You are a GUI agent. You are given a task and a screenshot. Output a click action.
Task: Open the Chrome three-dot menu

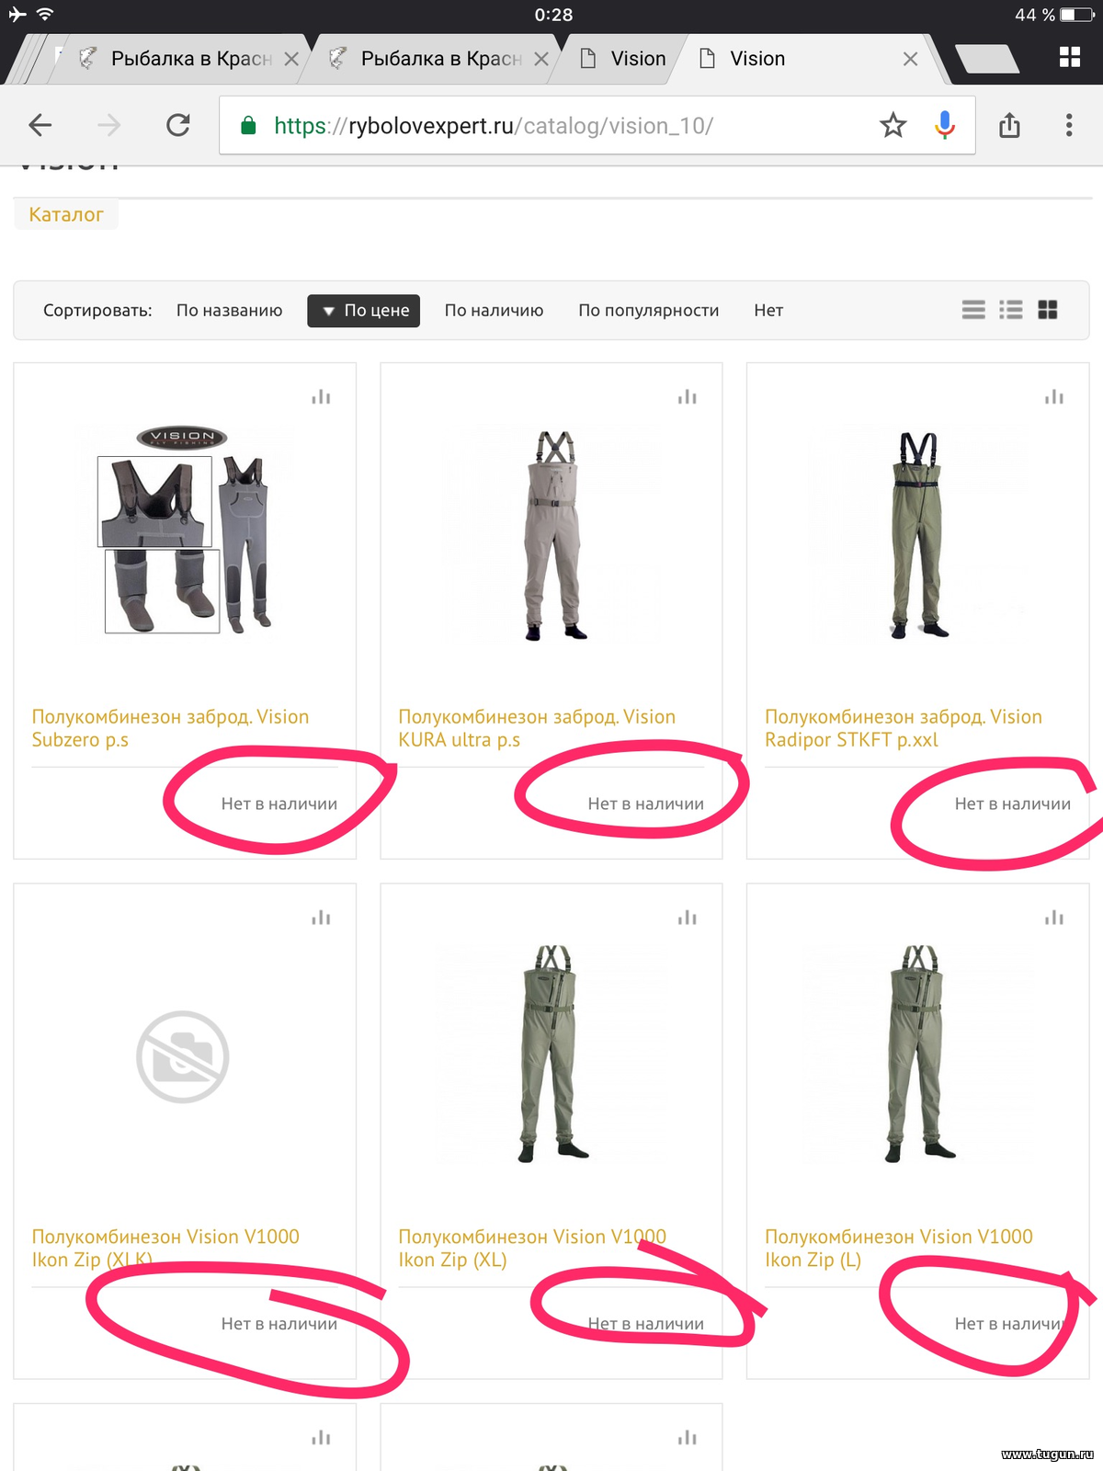pos(1069,125)
